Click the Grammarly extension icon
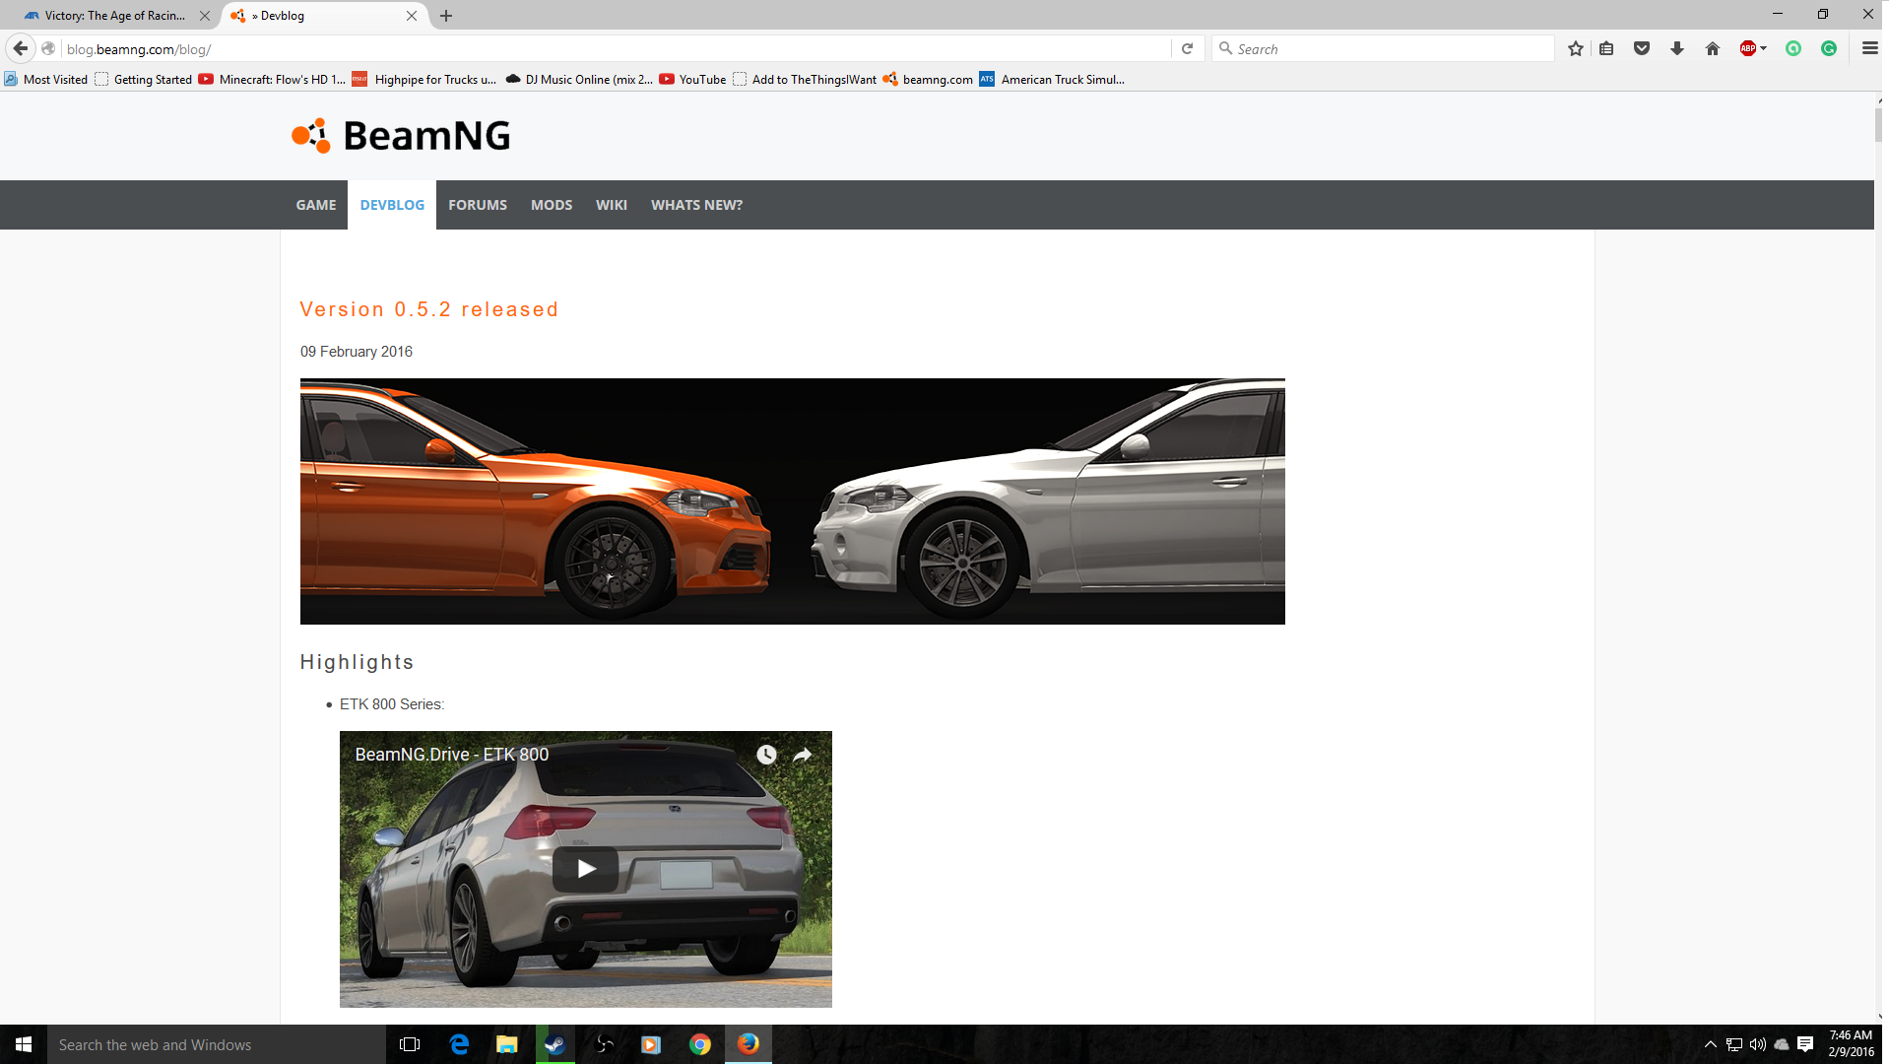Screen dimensions: 1889x1064 point(1829,48)
